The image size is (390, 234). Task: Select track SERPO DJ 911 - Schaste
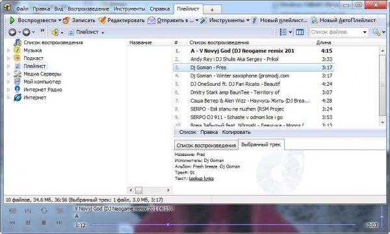(x=253, y=117)
